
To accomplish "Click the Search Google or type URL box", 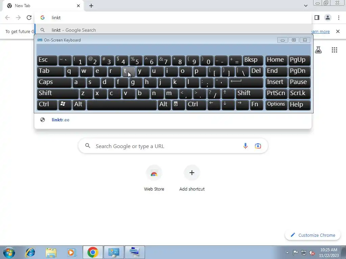I will pyautogui.click(x=173, y=146).
